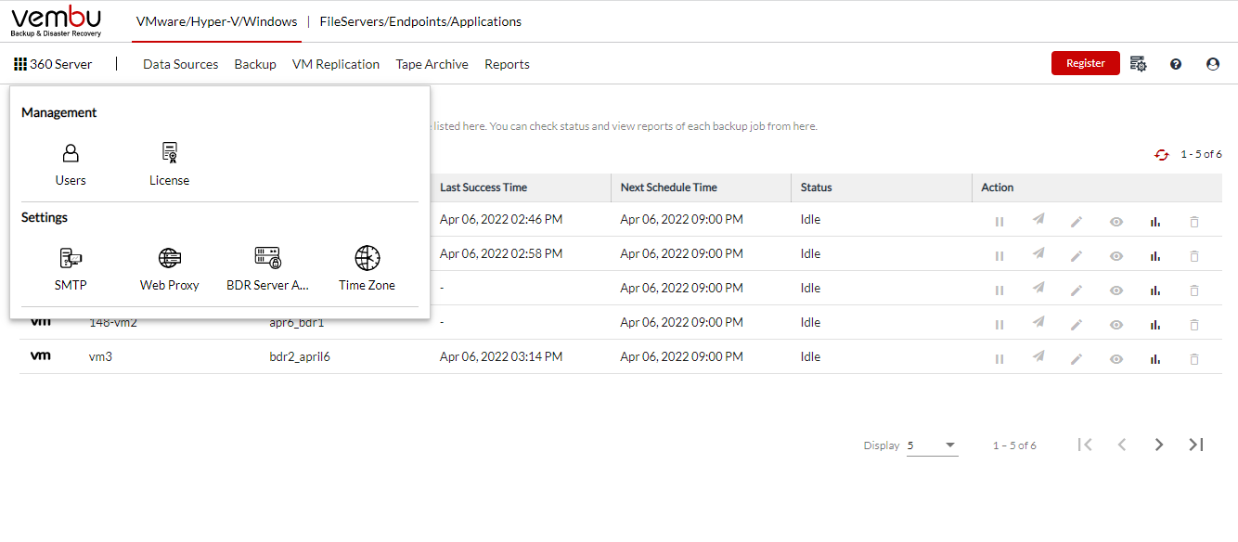Switch to the FileServers/Endpoints/Applications tab
Image resolution: width=1238 pixels, height=542 pixels.
click(x=420, y=21)
